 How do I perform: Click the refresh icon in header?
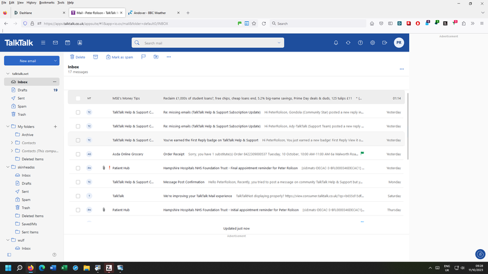[x=348, y=43]
